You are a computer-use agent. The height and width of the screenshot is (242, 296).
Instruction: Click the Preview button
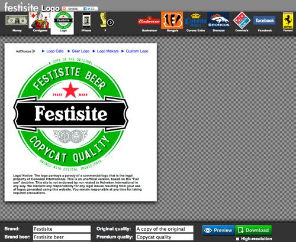click(218, 230)
